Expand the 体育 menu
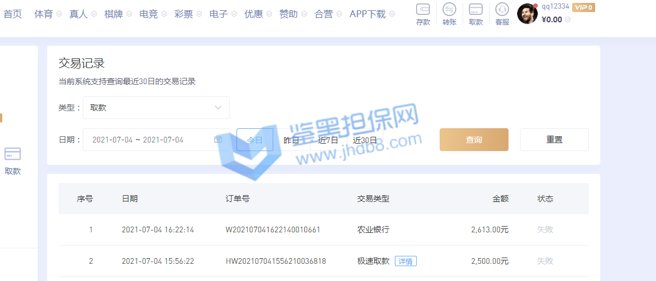 tap(48, 14)
